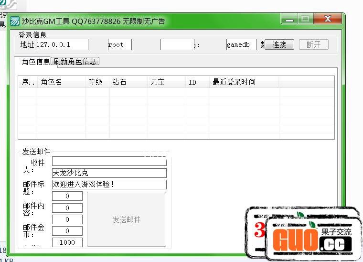Select the 天龙沙比克 text field
363x262 pixels.
[109, 173]
